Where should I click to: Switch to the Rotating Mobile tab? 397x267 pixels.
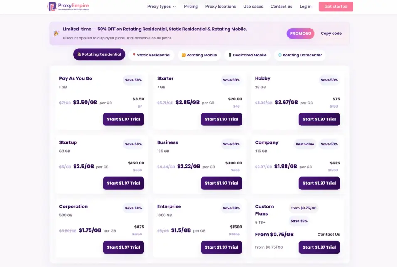tap(199, 55)
